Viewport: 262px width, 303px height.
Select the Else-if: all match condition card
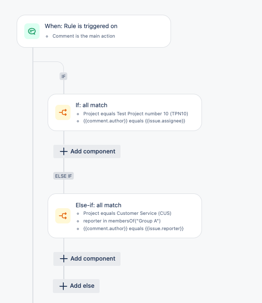pos(125,216)
